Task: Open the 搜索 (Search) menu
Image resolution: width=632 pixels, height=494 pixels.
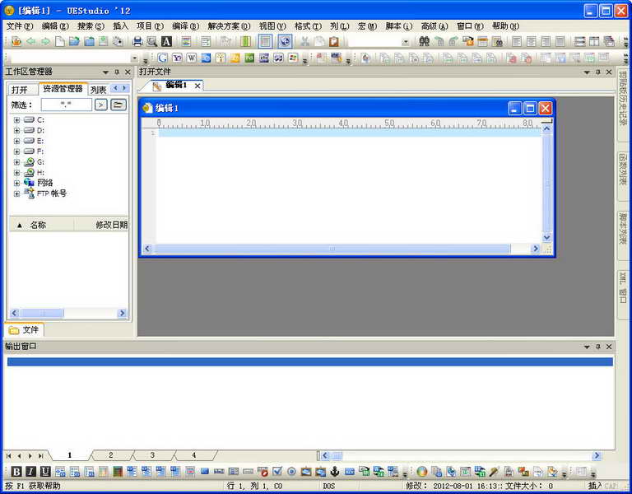Action: 91,26
